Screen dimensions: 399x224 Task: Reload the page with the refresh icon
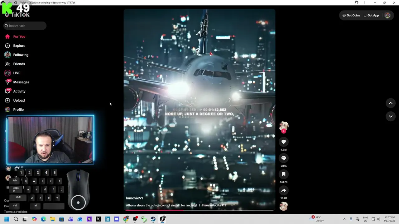(16, 3)
